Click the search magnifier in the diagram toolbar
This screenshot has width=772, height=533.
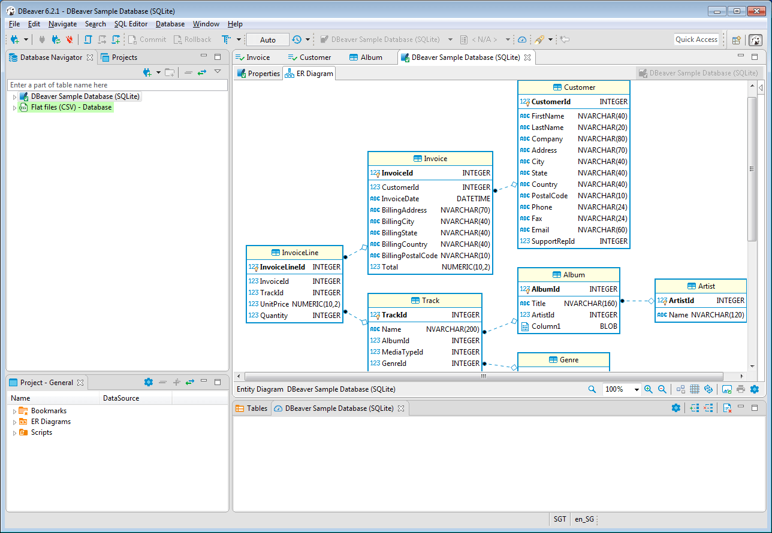[592, 389]
